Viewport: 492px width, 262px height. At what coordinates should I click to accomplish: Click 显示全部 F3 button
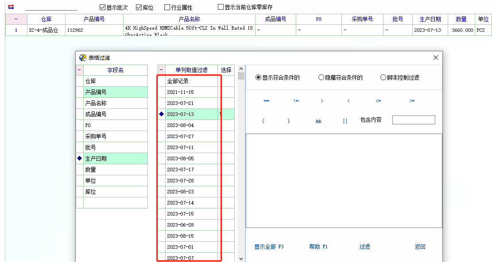coord(269,247)
